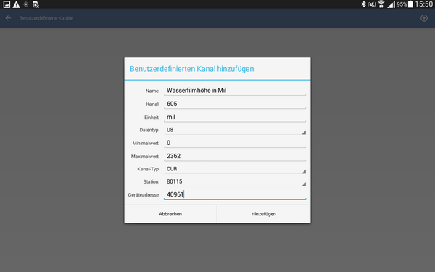Viewport: 435px width, 272px height.
Task: Click the Minimalwert input field
Action: coord(235,143)
